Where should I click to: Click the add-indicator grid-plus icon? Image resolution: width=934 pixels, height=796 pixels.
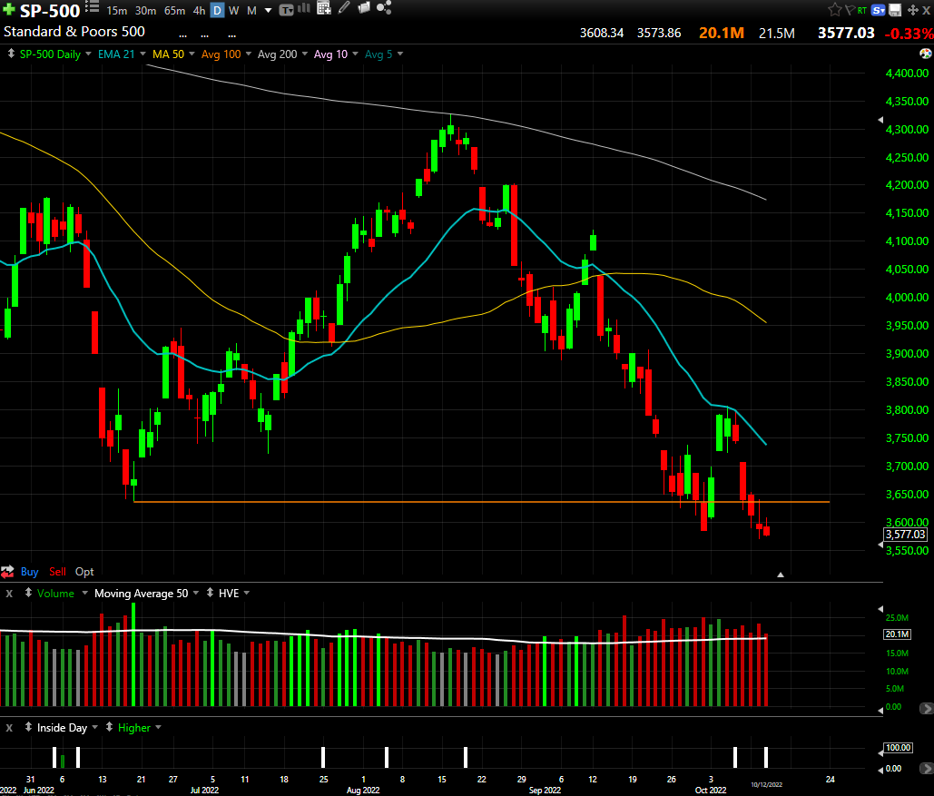click(324, 8)
